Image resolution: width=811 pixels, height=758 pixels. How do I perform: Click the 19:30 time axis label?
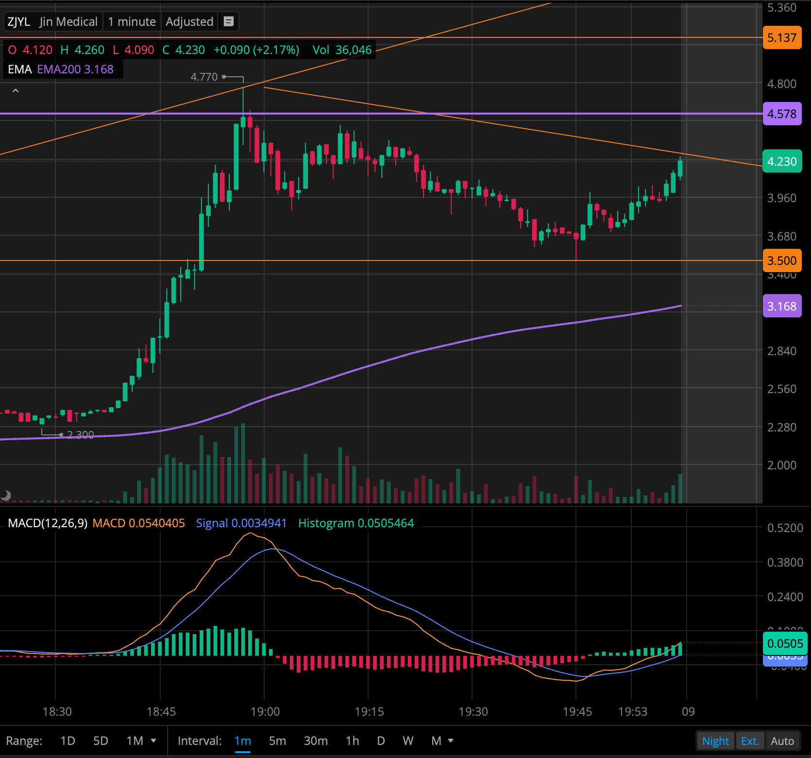point(473,711)
